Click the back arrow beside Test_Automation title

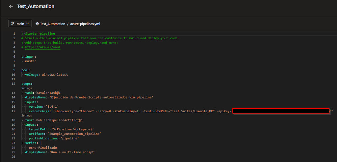point(11,7)
